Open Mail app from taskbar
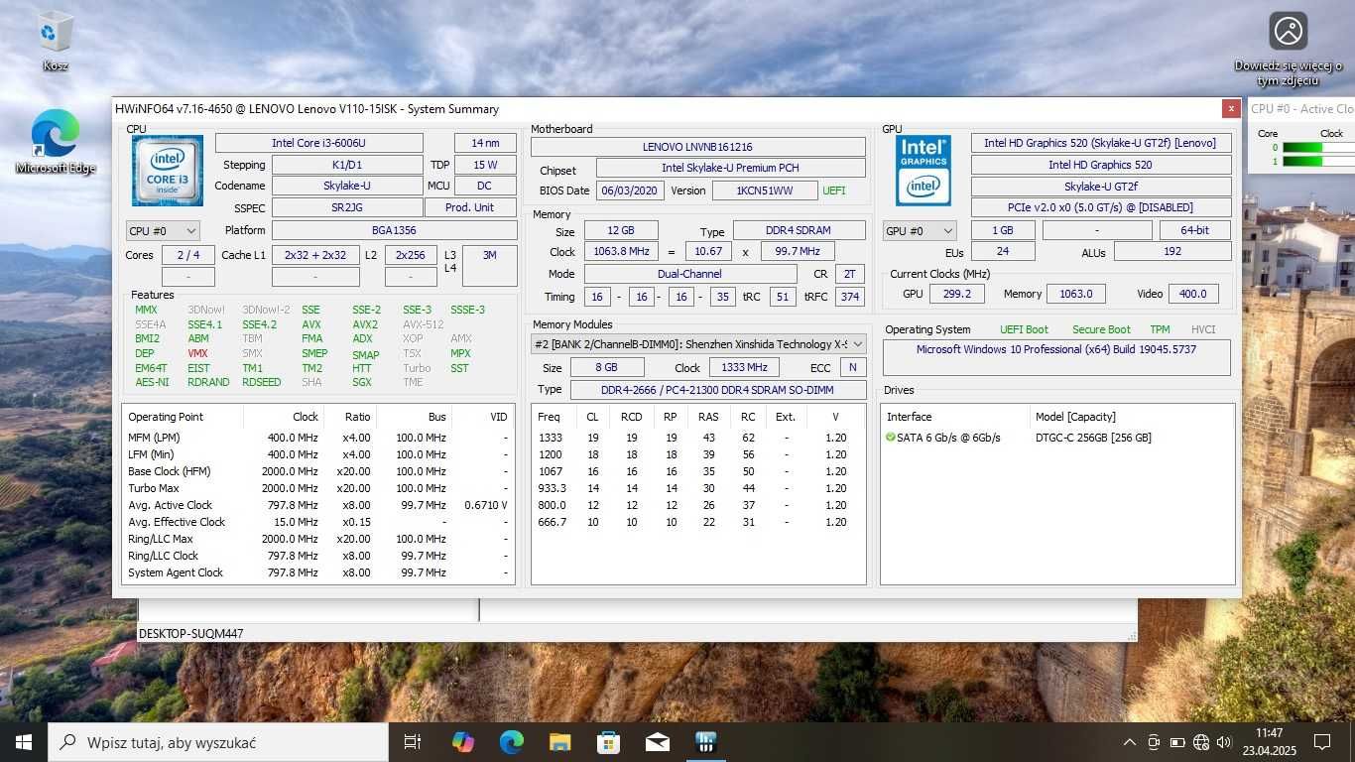The height and width of the screenshot is (762, 1355). coord(658,742)
